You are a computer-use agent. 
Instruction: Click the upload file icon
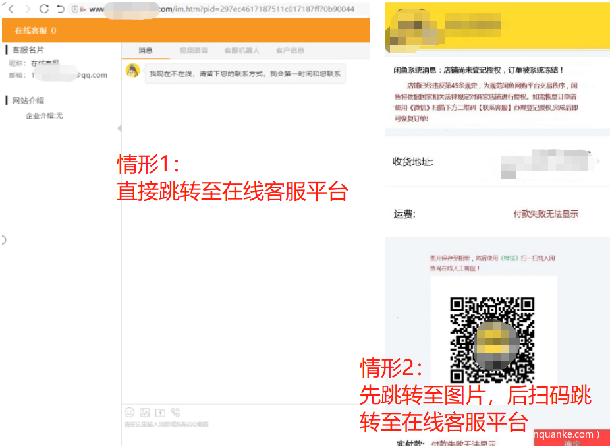click(160, 412)
